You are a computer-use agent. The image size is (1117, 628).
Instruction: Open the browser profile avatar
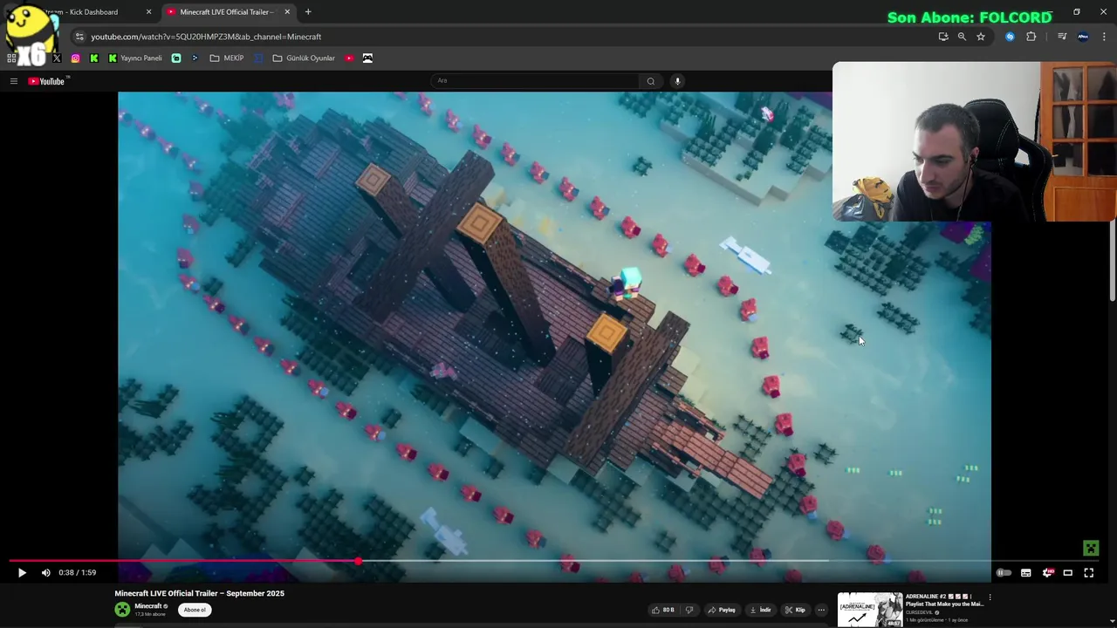[x=1083, y=37]
